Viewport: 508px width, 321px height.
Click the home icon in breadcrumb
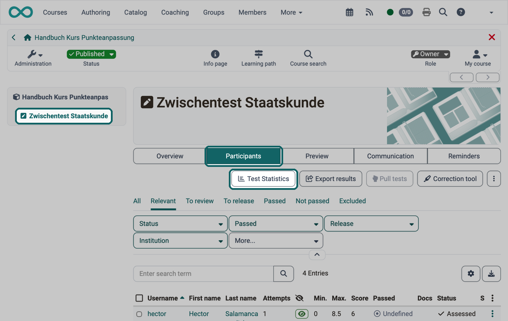[x=27, y=38]
